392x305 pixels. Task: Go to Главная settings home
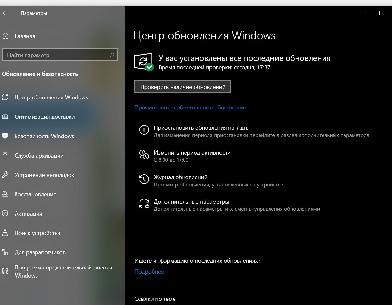[25, 36]
